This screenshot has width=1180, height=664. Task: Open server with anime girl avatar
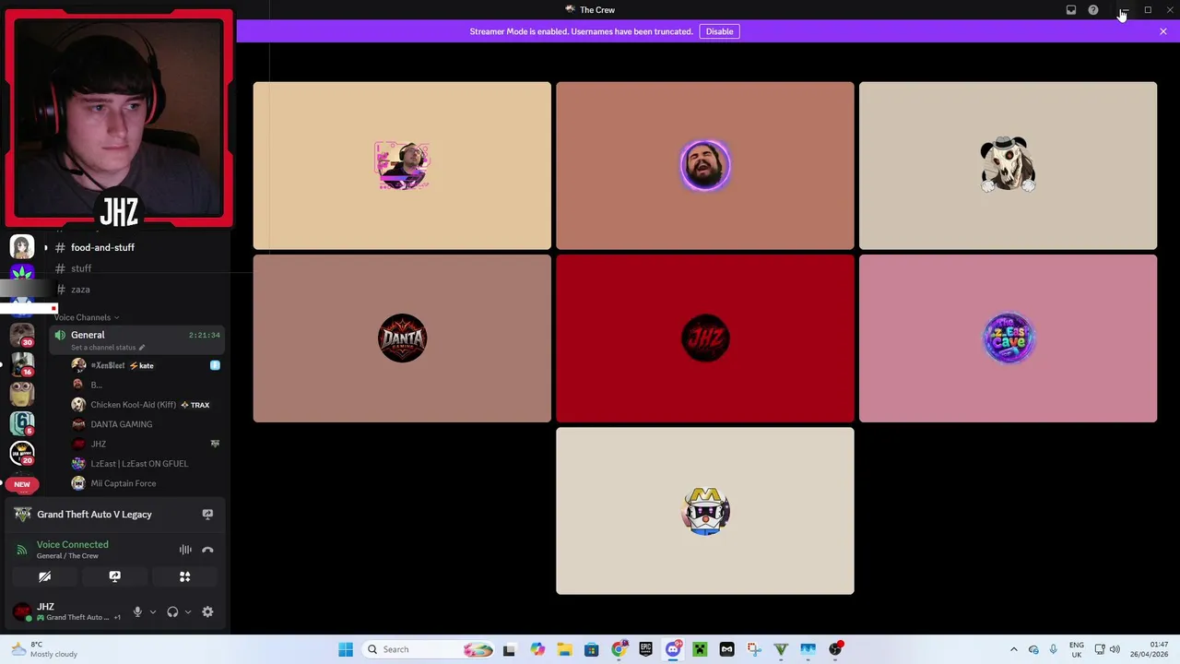(x=22, y=246)
